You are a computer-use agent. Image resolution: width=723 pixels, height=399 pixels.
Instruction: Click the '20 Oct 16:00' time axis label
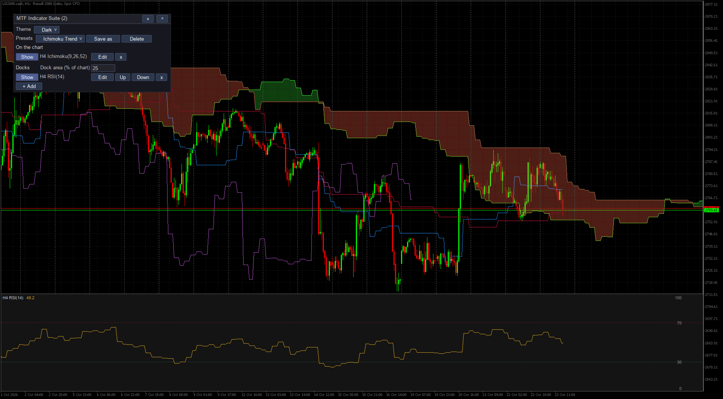pos(468,395)
